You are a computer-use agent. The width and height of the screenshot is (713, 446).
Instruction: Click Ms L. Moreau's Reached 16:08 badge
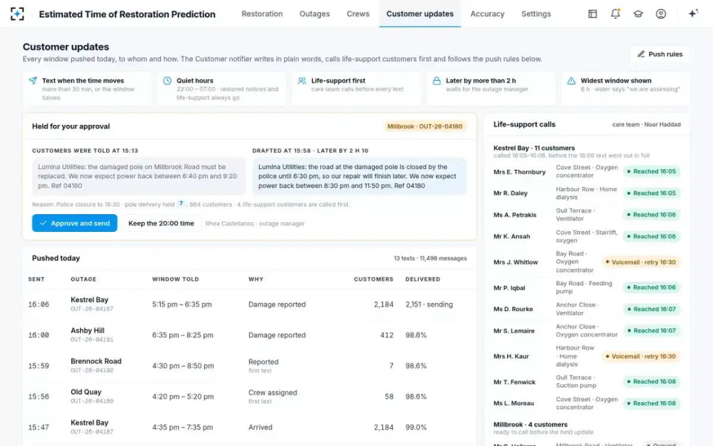point(651,403)
